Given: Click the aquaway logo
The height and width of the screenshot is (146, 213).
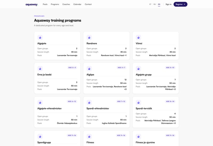Looking at the screenshot, I should tap(32, 5).
